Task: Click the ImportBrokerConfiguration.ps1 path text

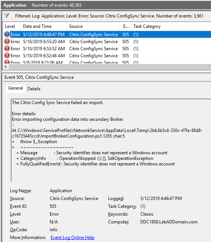Action: [x=107, y=133]
